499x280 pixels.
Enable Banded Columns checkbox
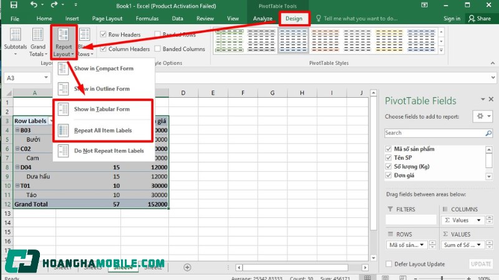(158, 49)
